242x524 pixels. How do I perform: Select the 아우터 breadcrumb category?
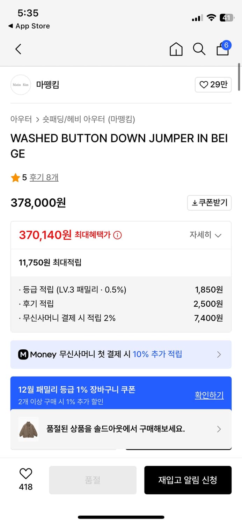(21, 119)
